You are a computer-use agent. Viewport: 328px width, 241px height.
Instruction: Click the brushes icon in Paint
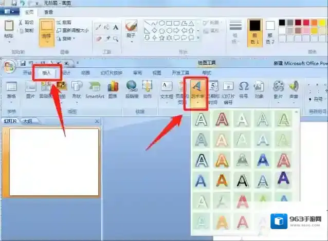(x=131, y=26)
